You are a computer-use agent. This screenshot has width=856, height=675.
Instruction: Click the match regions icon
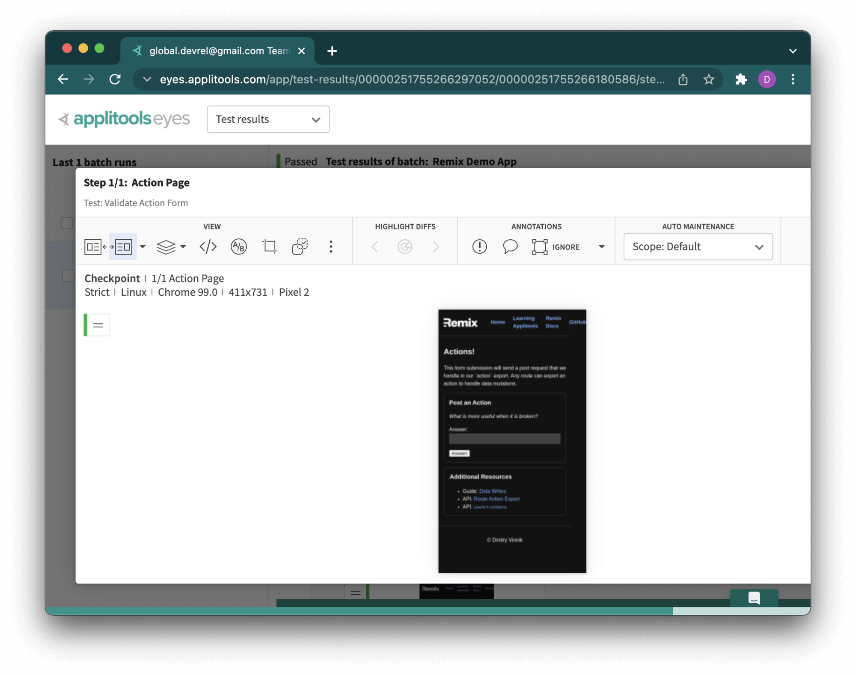(300, 247)
